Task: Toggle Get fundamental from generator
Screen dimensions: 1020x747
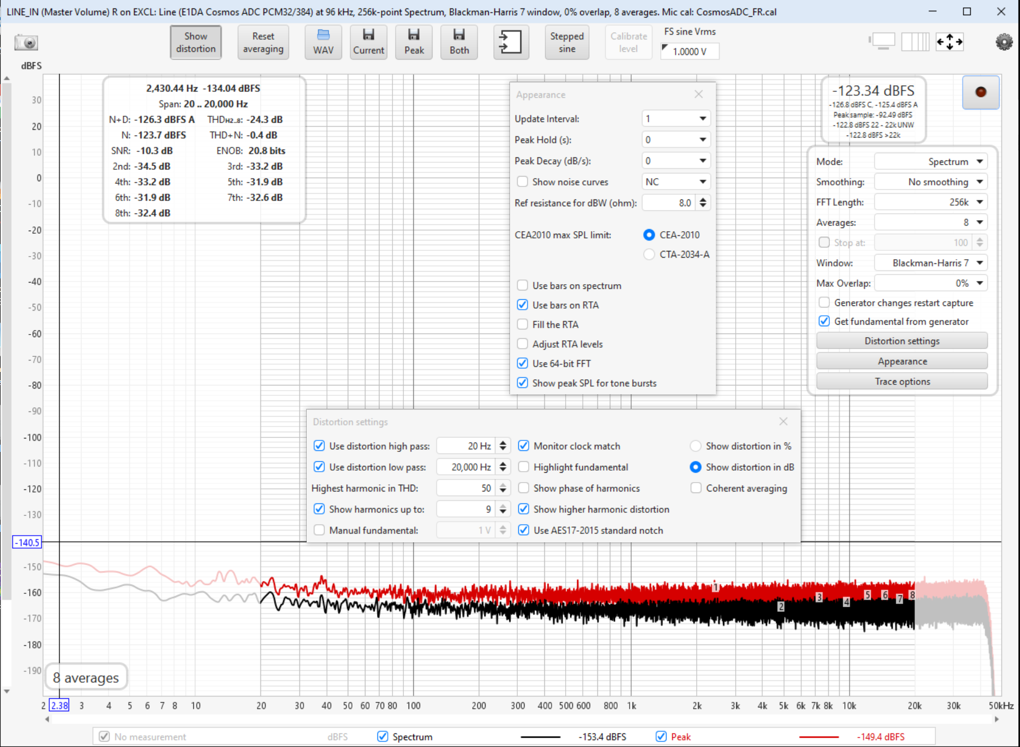Action: pyautogui.click(x=824, y=322)
